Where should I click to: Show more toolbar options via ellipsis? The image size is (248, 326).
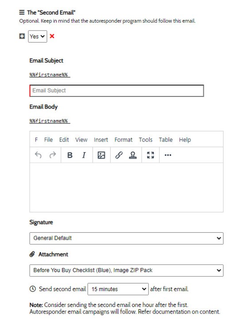coord(168,155)
